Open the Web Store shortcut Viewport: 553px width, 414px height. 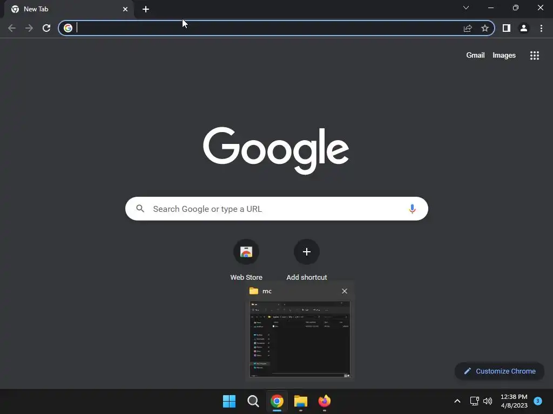(x=246, y=260)
